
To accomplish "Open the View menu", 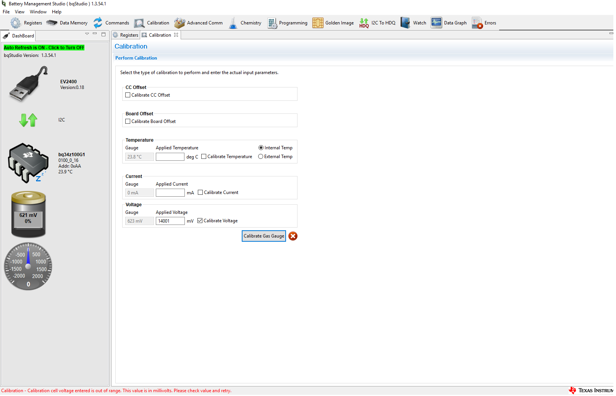I will [x=19, y=12].
